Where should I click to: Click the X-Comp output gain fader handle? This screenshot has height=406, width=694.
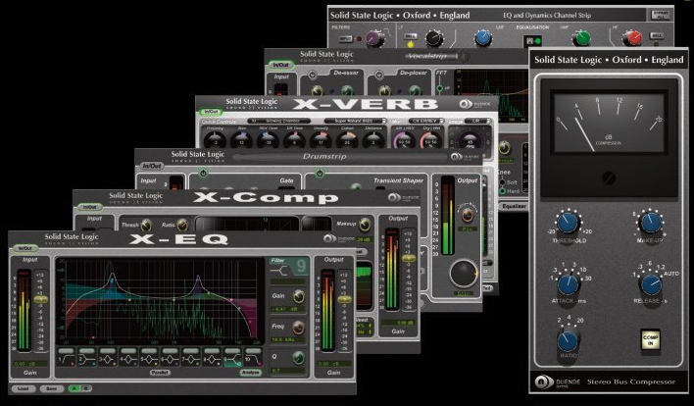pyautogui.click(x=409, y=258)
